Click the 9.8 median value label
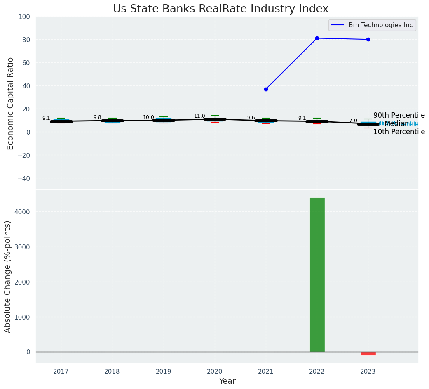 coord(97,118)
